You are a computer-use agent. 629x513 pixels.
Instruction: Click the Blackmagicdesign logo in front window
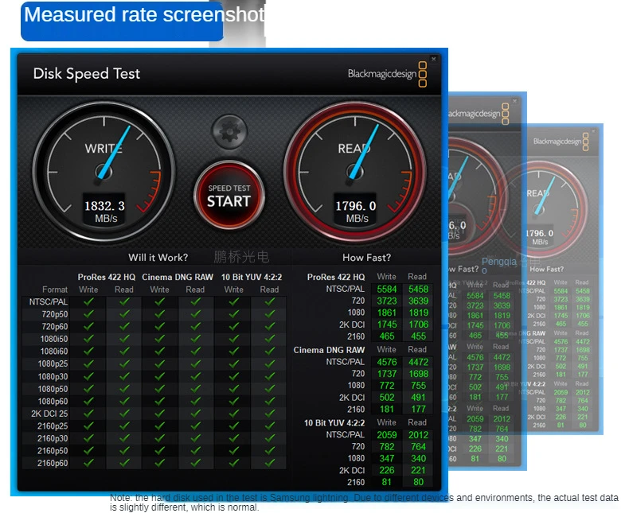tap(386, 74)
